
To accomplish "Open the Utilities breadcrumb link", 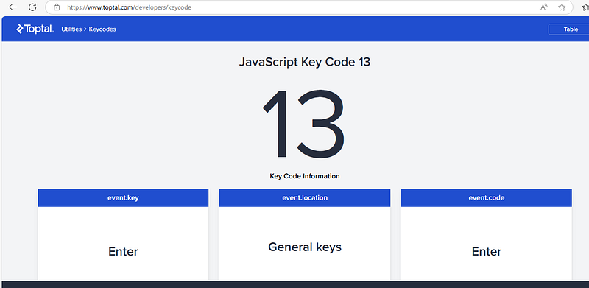I will coord(71,29).
